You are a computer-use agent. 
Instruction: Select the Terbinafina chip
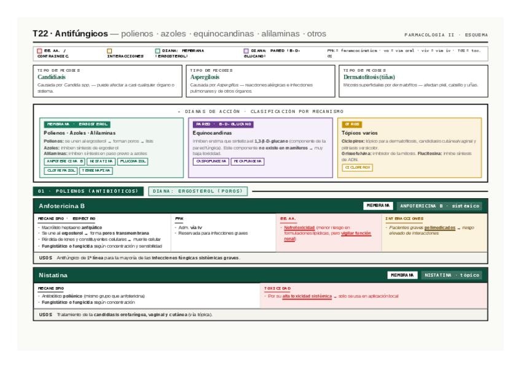pyautogui.click(x=96, y=171)
